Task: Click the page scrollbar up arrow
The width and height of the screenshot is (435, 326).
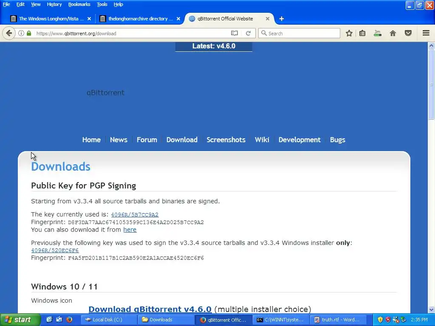Action: (431, 46)
